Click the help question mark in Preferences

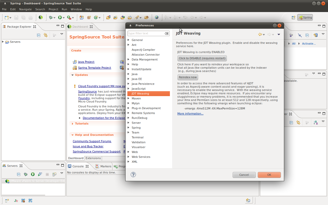tap(133, 175)
